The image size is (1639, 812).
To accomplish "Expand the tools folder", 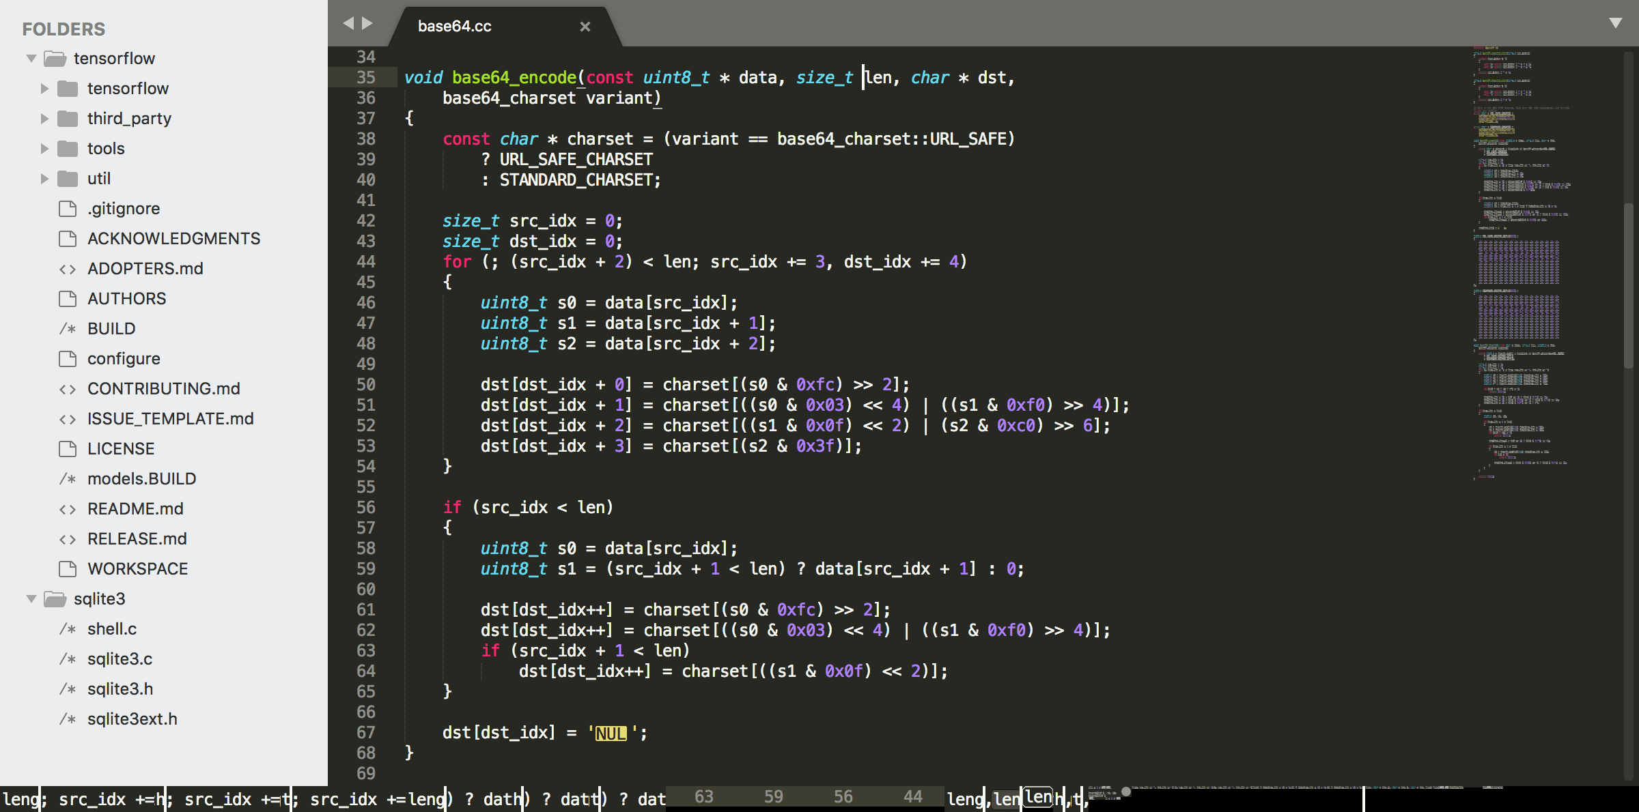I will pos(45,148).
